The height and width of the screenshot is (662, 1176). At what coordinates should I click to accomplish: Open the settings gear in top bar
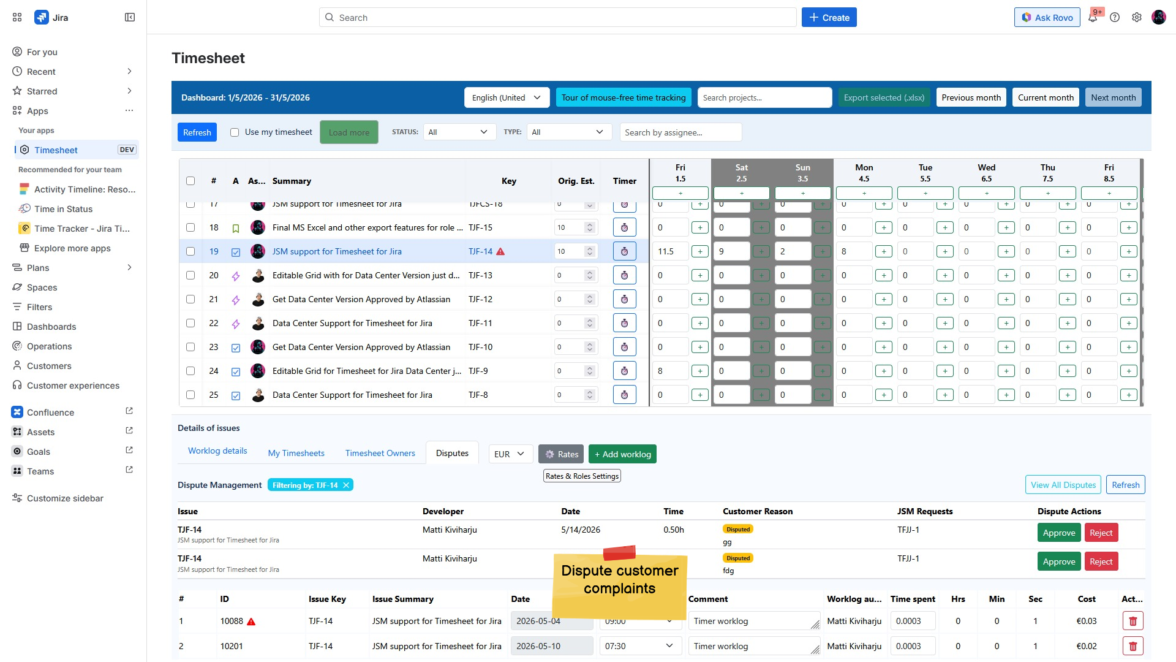pyautogui.click(x=1137, y=17)
